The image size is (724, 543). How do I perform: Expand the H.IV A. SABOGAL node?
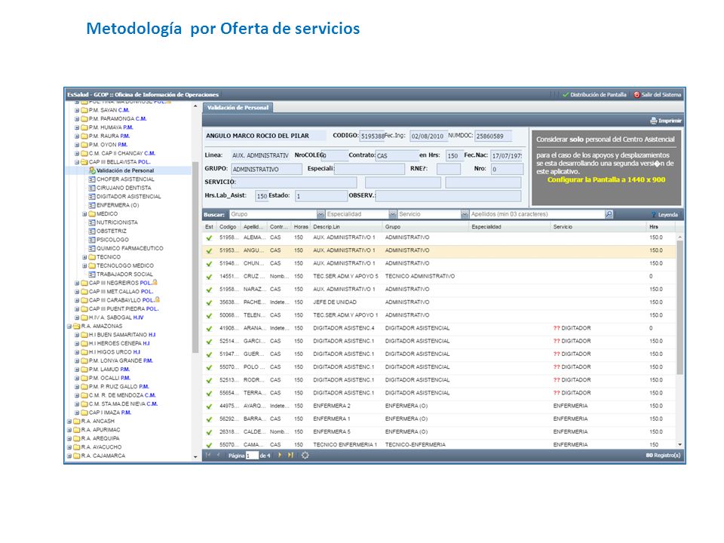pos(77,318)
